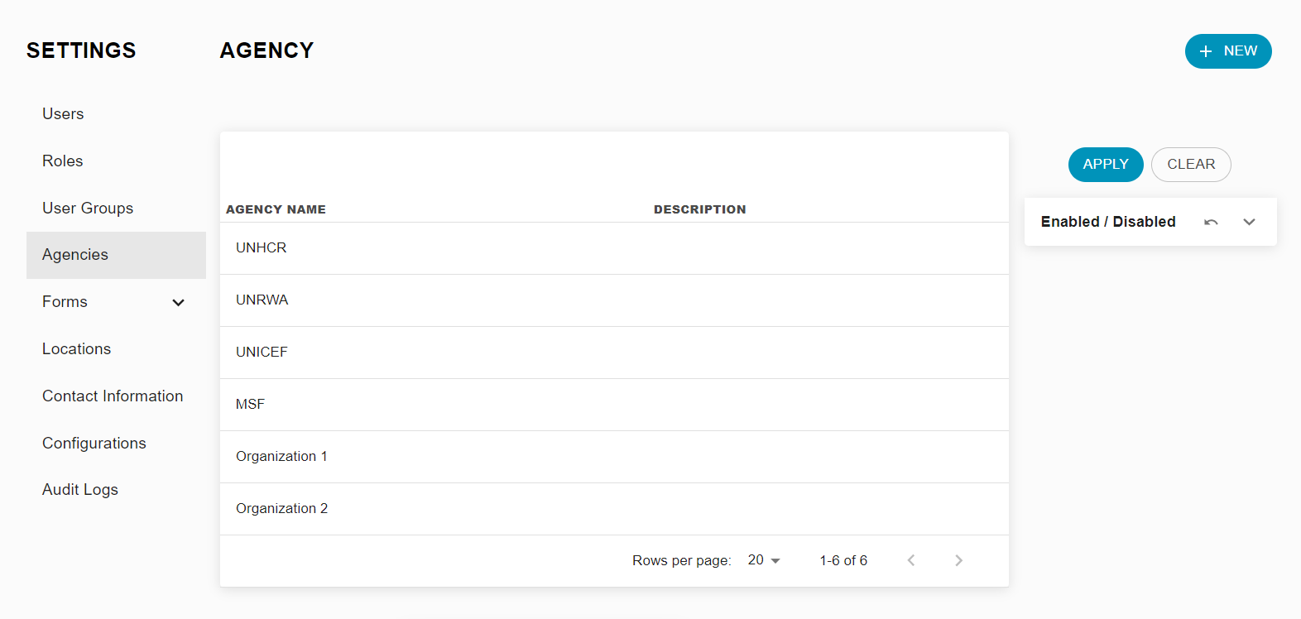Open the MSF agency row
Viewport: 1301px width, 619px height.
tap(614, 405)
